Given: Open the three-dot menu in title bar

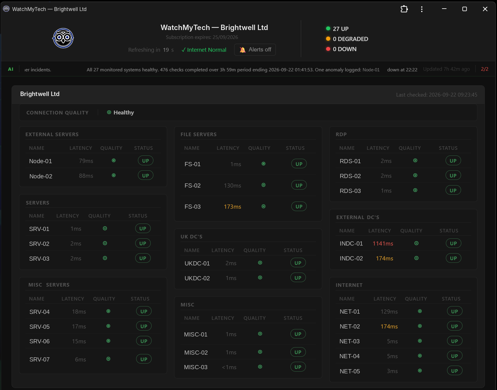Looking at the screenshot, I should pos(421,9).
